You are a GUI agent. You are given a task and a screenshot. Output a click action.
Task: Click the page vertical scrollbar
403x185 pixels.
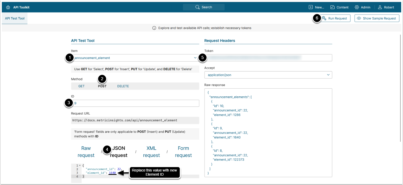(x=400, y=88)
